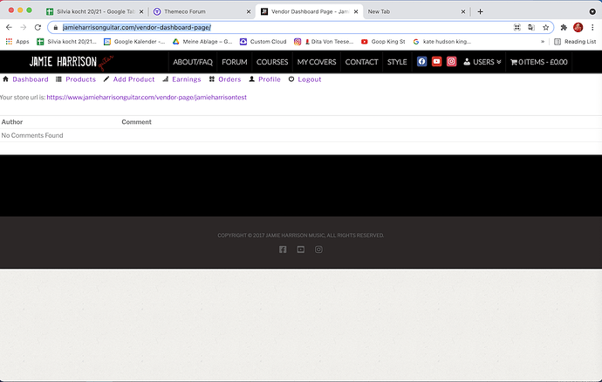Open the Meine Ablage Google Drive bookmark
602x382 pixels.
[202, 42]
